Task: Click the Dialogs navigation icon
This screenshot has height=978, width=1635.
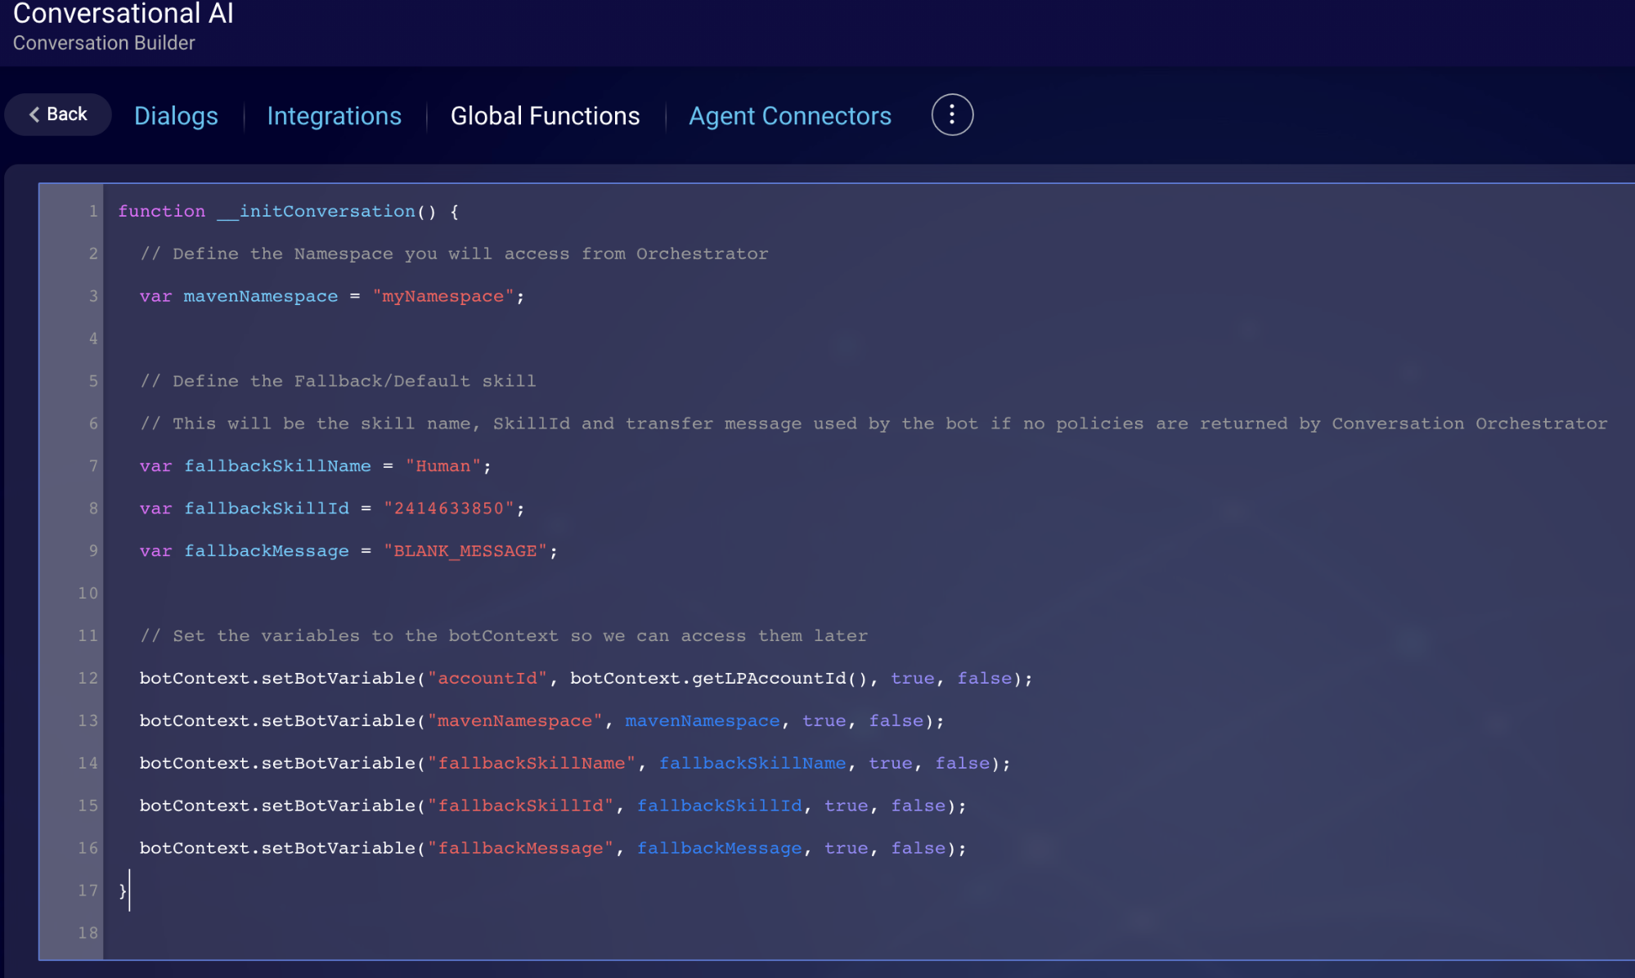Action: [x=176, y=115]
